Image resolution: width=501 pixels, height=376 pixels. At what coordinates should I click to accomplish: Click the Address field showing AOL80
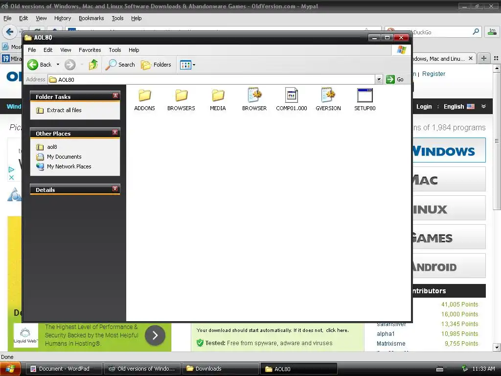pos(211,79)
